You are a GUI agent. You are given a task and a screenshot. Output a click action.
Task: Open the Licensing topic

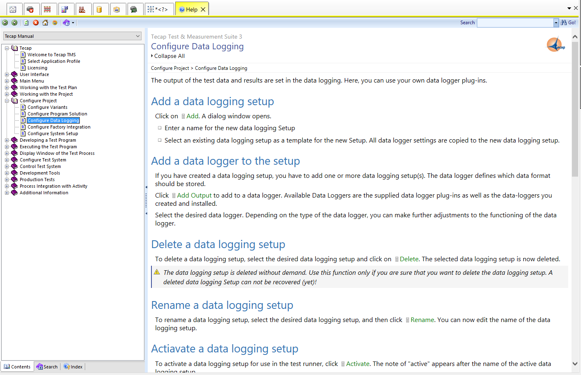(37, 68)
